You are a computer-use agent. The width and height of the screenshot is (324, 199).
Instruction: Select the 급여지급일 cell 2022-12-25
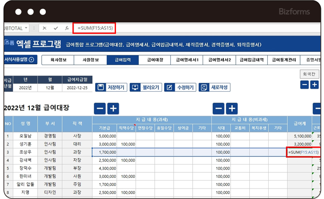(77, 88)
